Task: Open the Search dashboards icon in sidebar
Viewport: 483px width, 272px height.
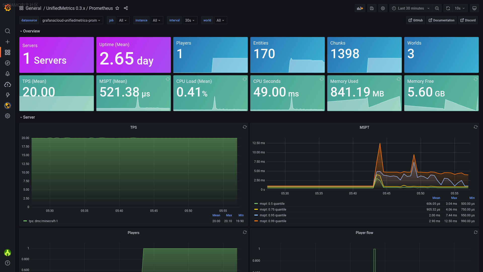Action: pos(8,31)
